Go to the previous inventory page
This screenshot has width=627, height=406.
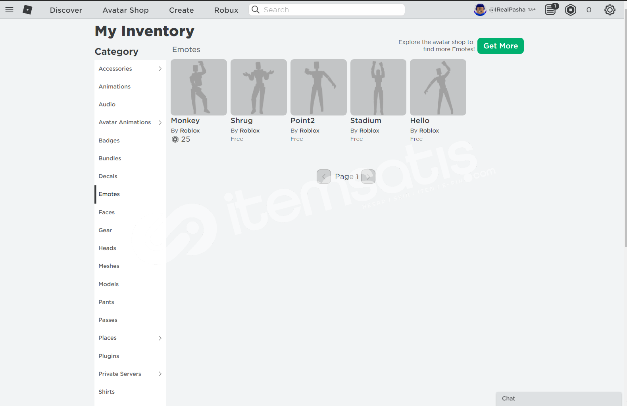point(324,177)
